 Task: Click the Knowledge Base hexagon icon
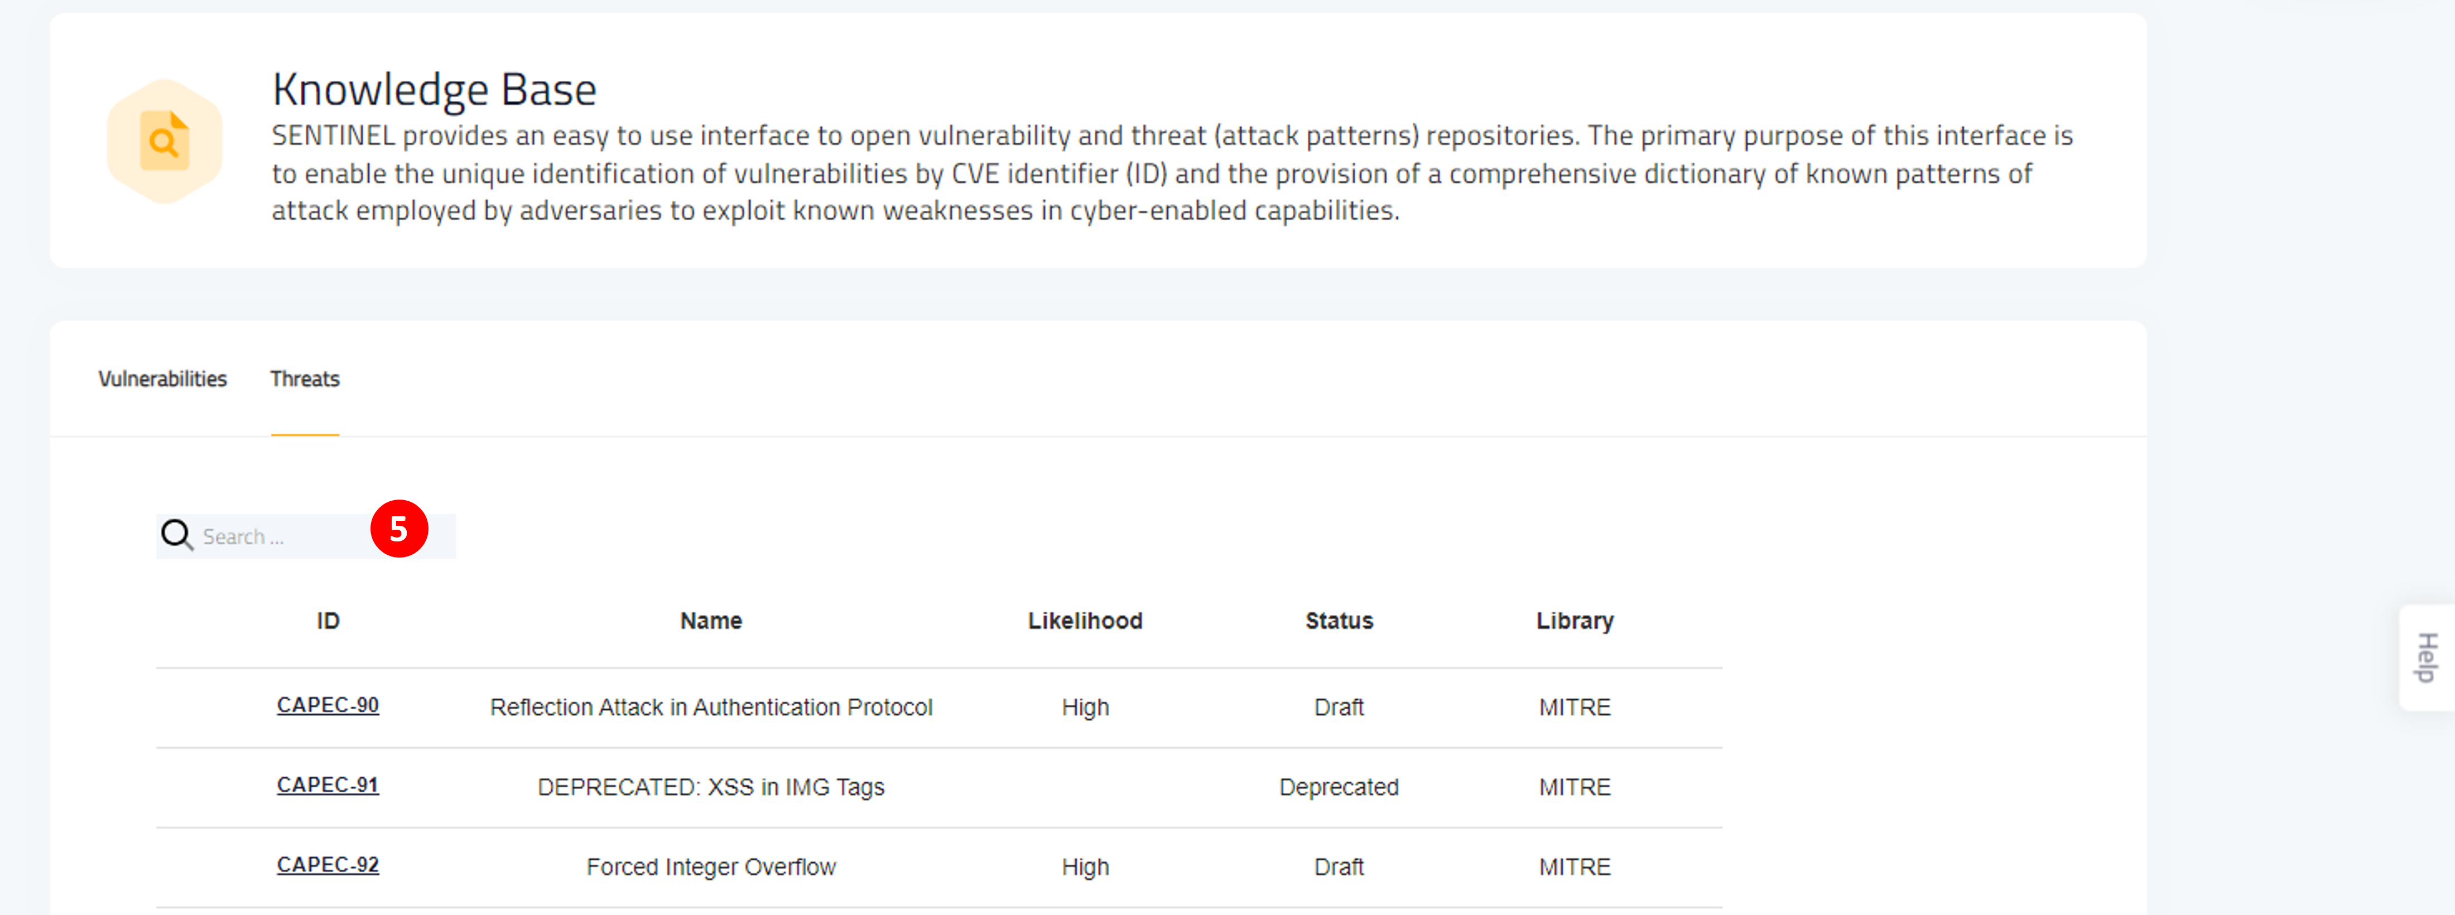point(165,142)
